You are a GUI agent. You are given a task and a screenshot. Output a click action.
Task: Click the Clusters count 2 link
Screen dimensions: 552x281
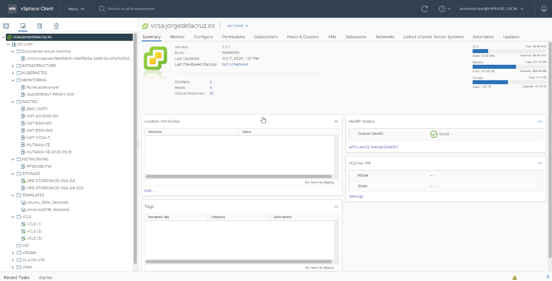[211, 82]
